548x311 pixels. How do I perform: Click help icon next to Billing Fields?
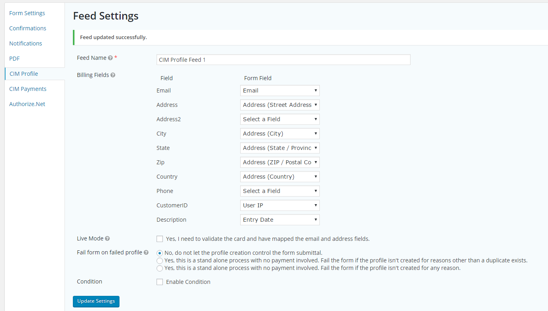(113, 75)
